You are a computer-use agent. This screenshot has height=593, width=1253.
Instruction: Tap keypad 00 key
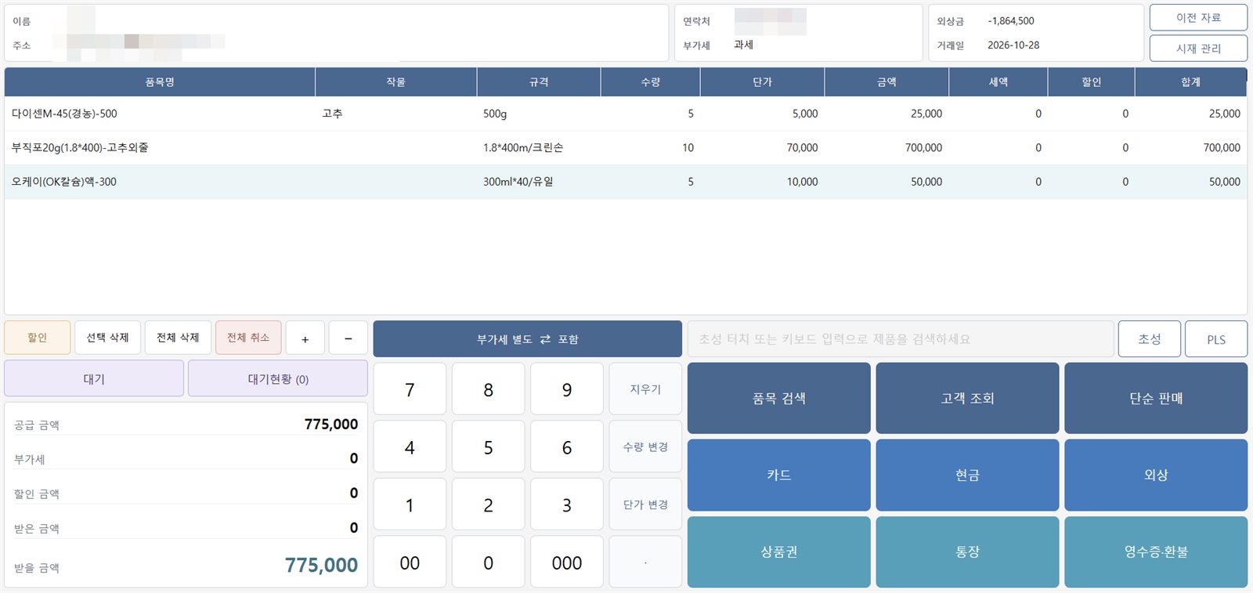(x=410, y=562)
